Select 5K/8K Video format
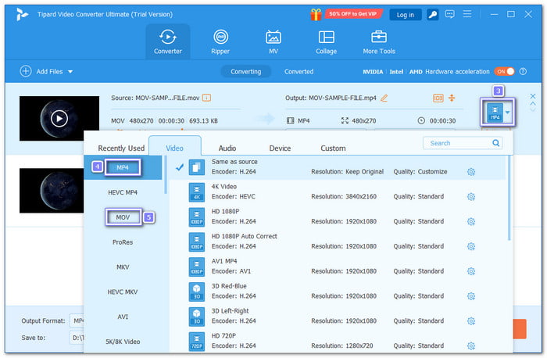This screenshot has width=547, height=358. pyautogui.click(x=123, y=342)
